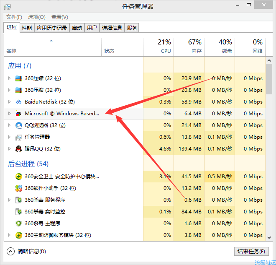Click the 139.4 MB memory value

190,149
